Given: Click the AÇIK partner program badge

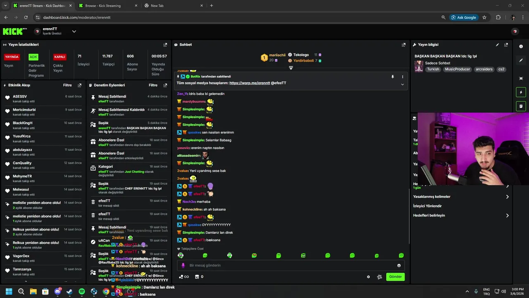Looking at the screenshot, I should click(x=33, y=57).
